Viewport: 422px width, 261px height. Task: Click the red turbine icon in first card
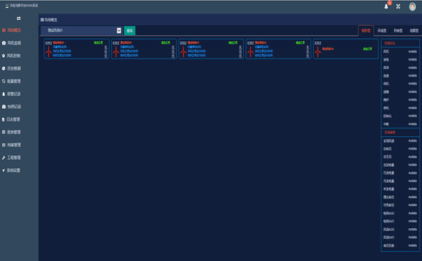click(48, 52)
